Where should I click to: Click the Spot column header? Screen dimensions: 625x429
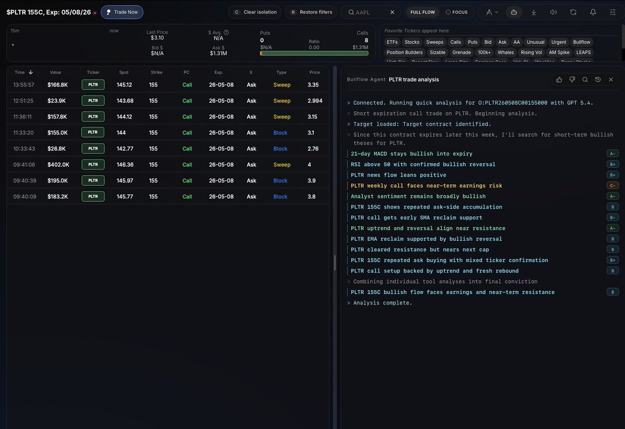coord(124,72)
